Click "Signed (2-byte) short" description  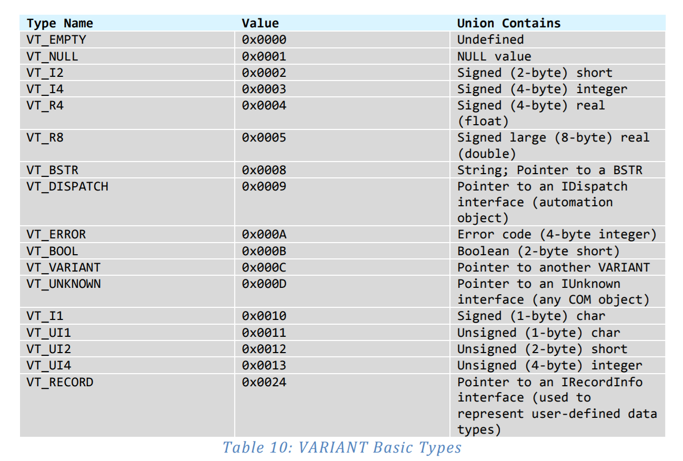point(535,73)
